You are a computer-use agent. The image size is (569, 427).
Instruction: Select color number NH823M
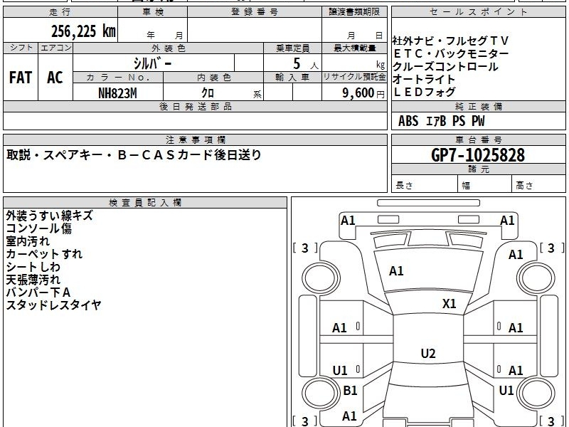(x=117, y=93)
